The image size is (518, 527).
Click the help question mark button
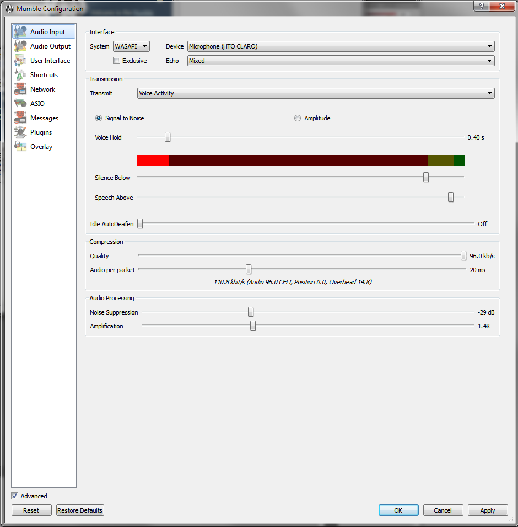point(482,6)
